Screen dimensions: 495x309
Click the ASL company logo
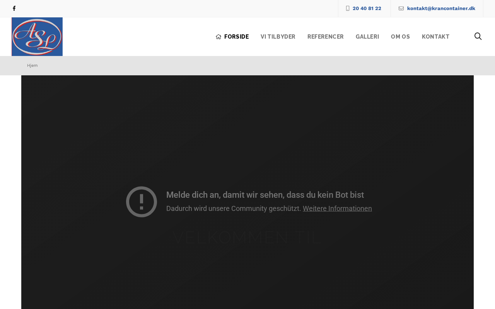[37, 37]
